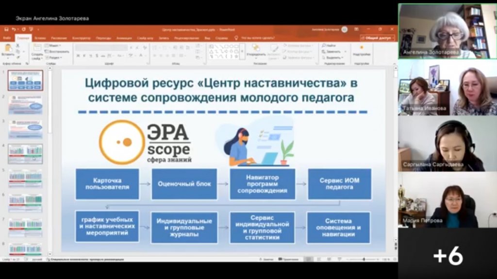Select slide 6 thumbnail
The image size is (497, 279).
tap(25, 203)
